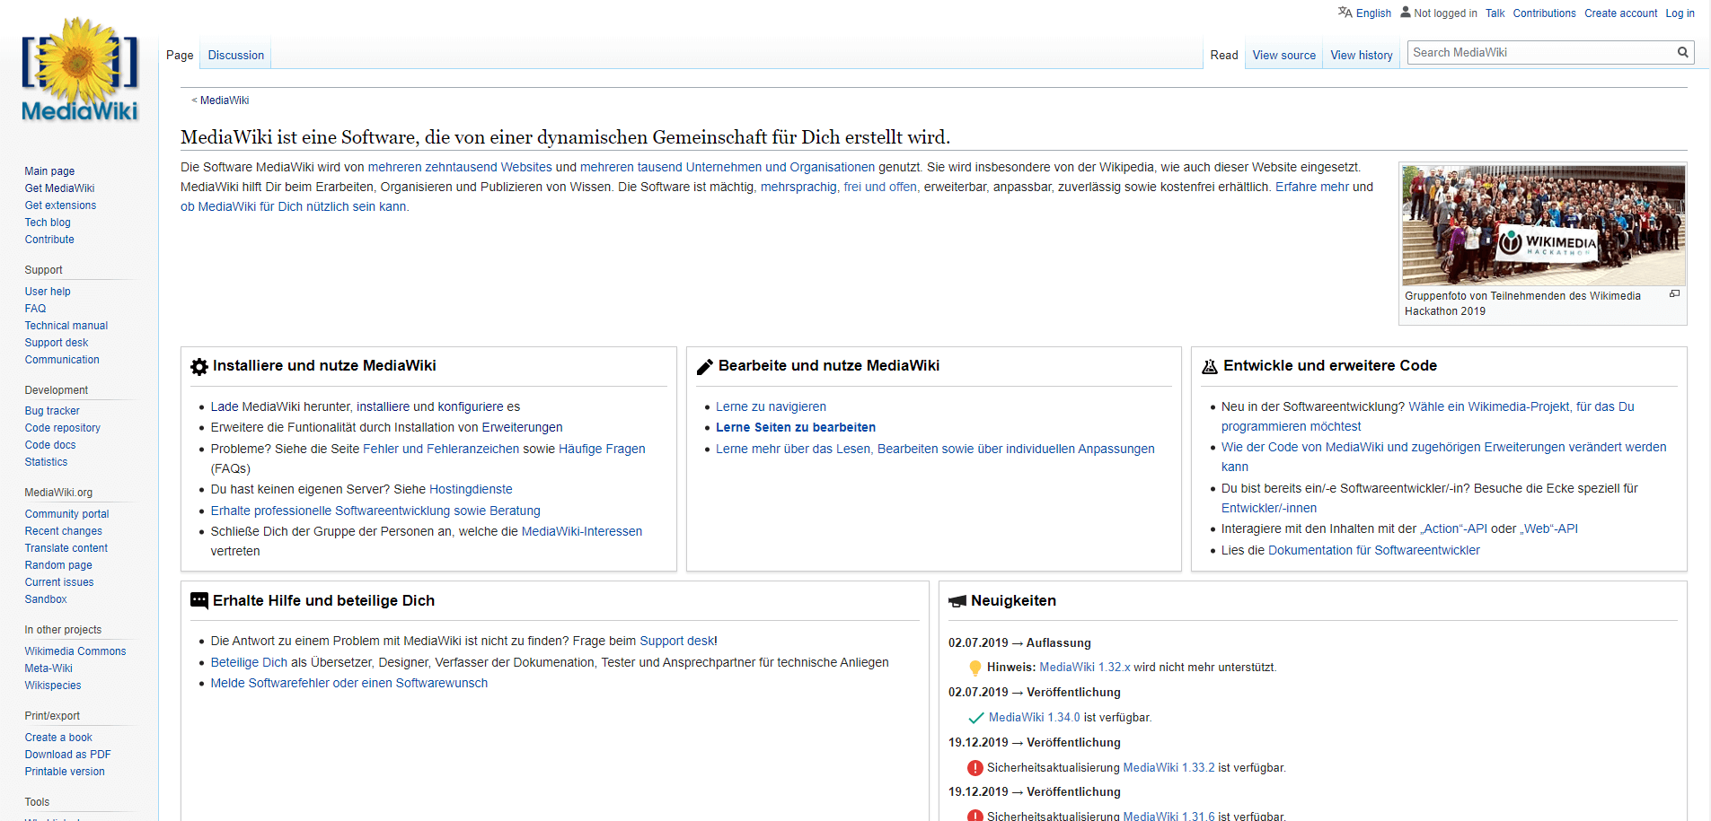Viewport: 1711px width, 821px height.
Task: Open the Contributions link
Action: tap(1544, 13)
